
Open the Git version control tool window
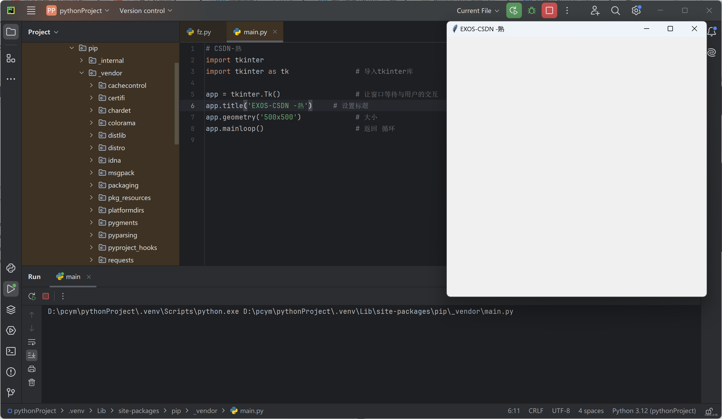pyautogui.click(x=11, y=392)
